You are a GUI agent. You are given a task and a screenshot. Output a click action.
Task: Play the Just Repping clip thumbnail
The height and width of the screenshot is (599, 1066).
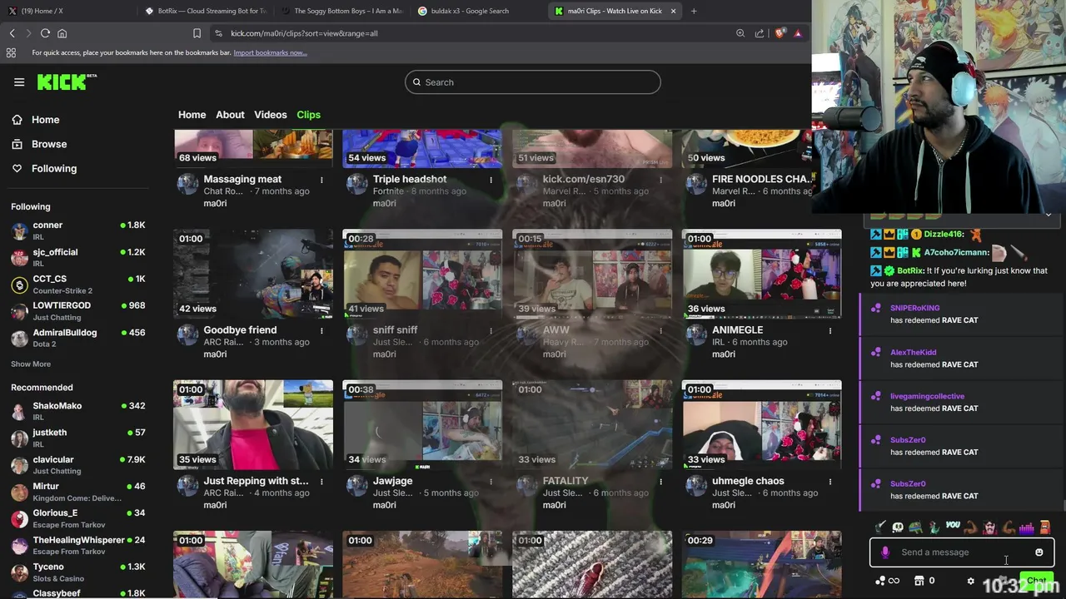tap(253, 425)
